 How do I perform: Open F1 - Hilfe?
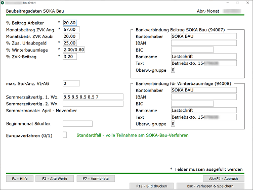point(20,179)
